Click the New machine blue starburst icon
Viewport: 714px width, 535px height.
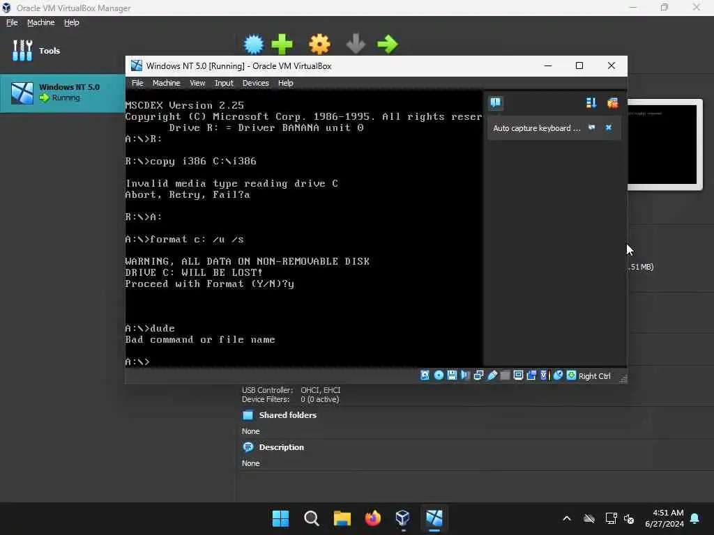[254, 44]
